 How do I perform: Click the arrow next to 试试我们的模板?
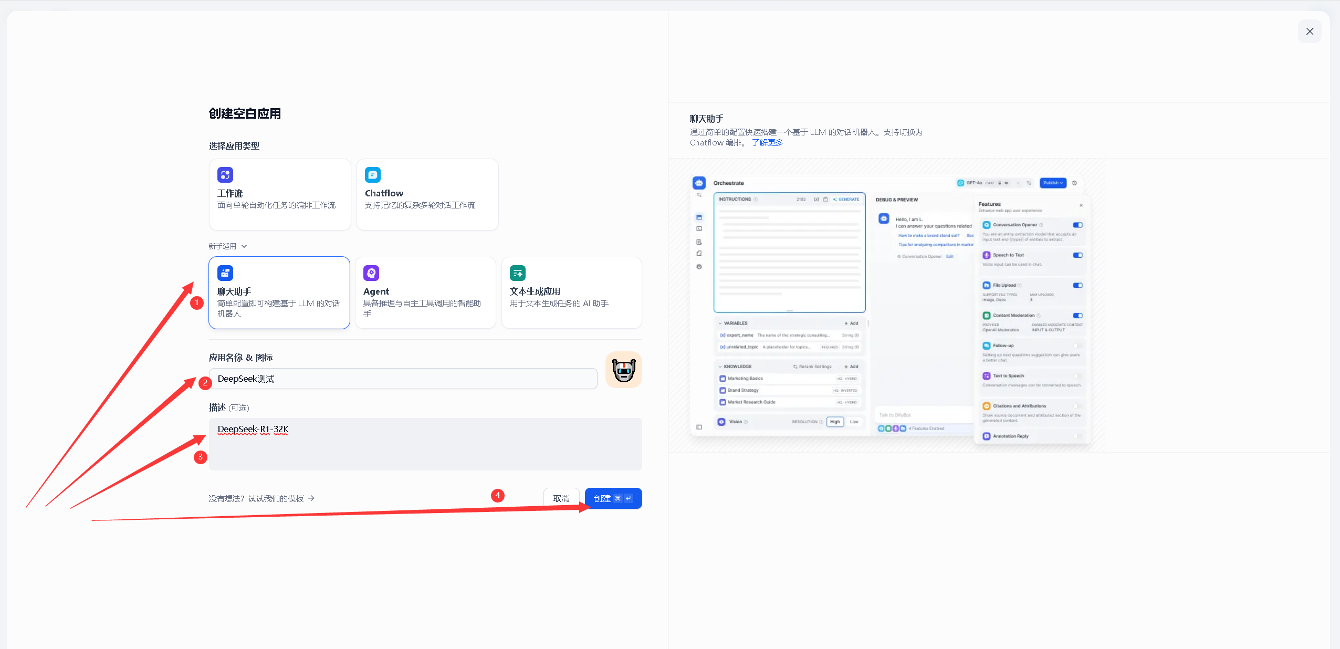coord(311,498)
